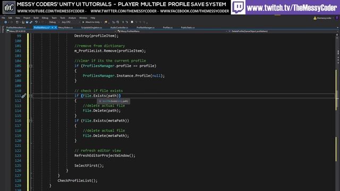Collapse the if block at line 111
This screenshot has width=340, height=191.
(x=31, y=95)
